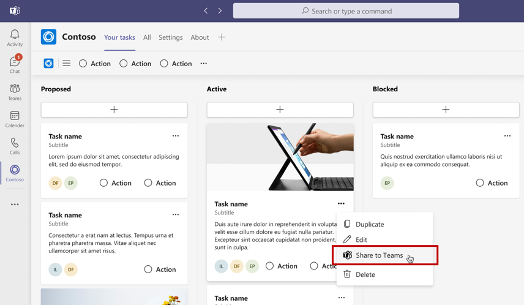Choose Edit from the context menu
The height and width of the screenshot is (305, 524).
click(x=384, y=239)
